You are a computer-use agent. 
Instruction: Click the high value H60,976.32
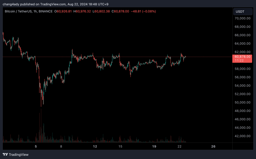pos(83,11)
